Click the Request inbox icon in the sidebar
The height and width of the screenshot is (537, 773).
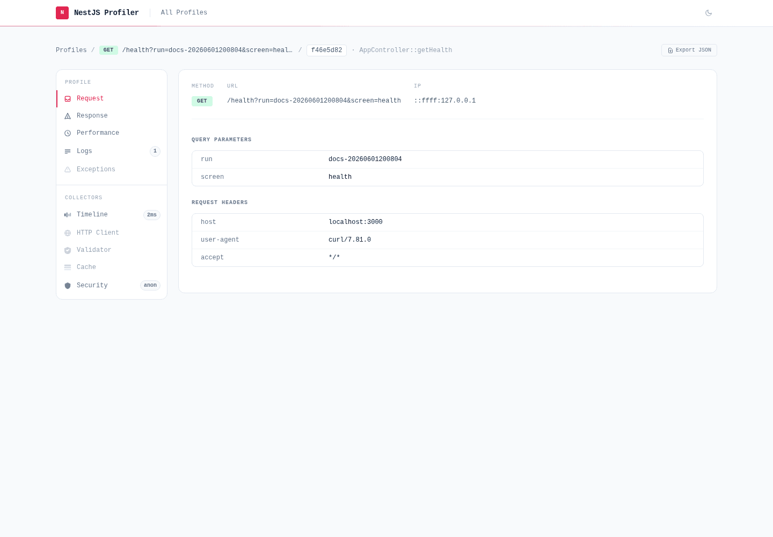pos(68,99)
